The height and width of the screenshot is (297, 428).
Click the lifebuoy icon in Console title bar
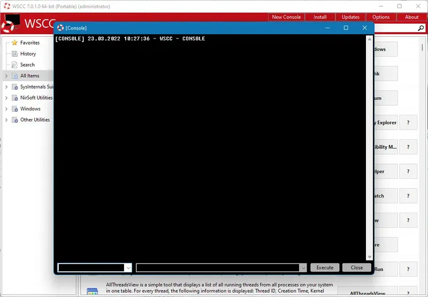pyautogui.click(x=60, y=28)
